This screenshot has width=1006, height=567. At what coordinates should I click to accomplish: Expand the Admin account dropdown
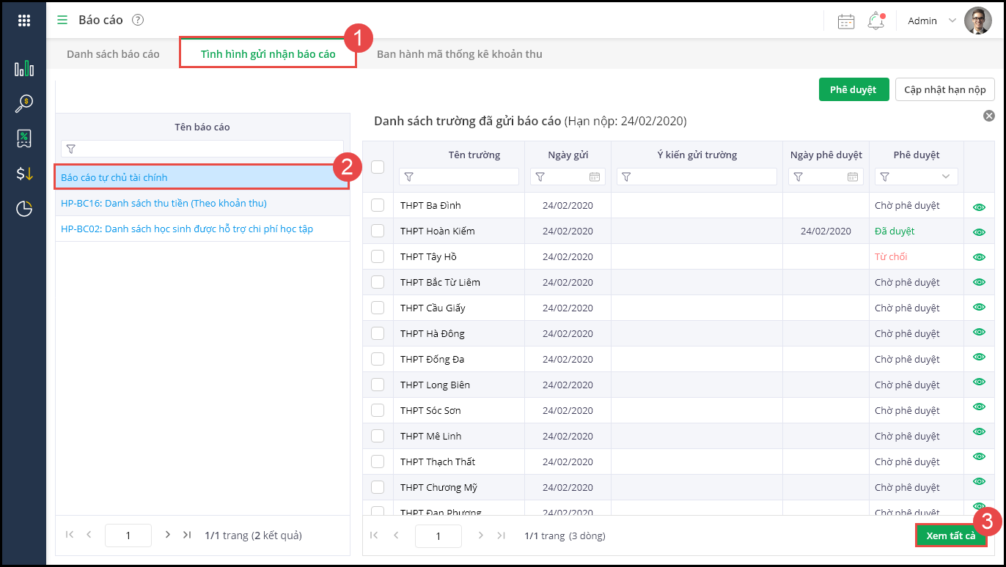(952, 21)
